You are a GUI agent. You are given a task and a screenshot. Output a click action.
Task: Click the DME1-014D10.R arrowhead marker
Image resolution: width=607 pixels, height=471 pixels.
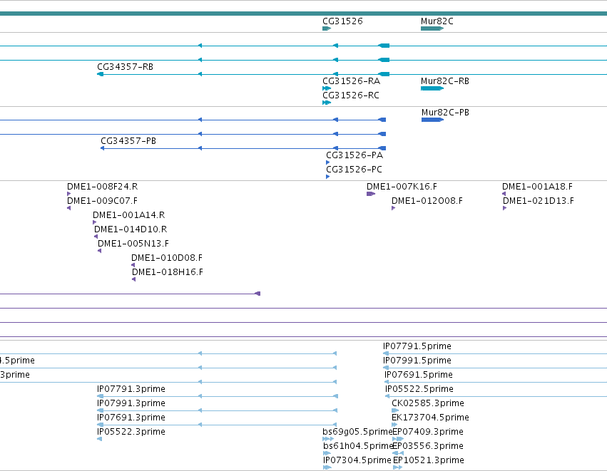pyautogui.click(x=96, y=237)
